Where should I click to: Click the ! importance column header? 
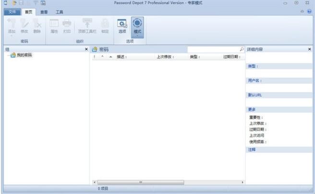pos(94,57)
